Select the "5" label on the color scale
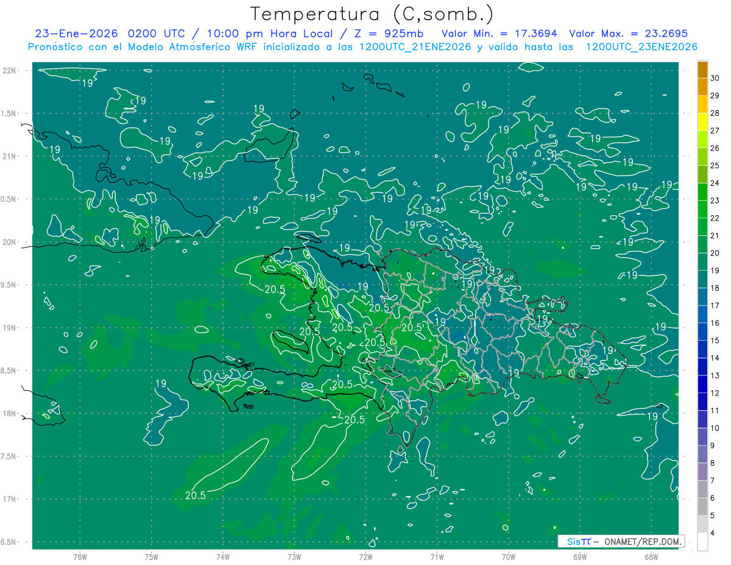The width and height of the screenshot is (731, 565). click(713, 516)
